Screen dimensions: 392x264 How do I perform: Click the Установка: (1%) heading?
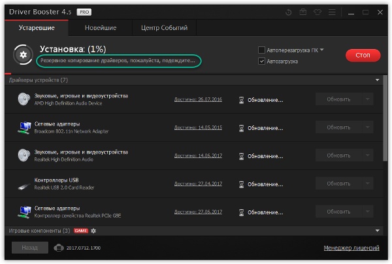click(73, 49)
